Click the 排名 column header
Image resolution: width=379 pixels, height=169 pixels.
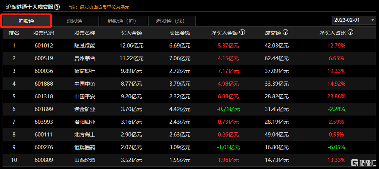pos(14,33)
